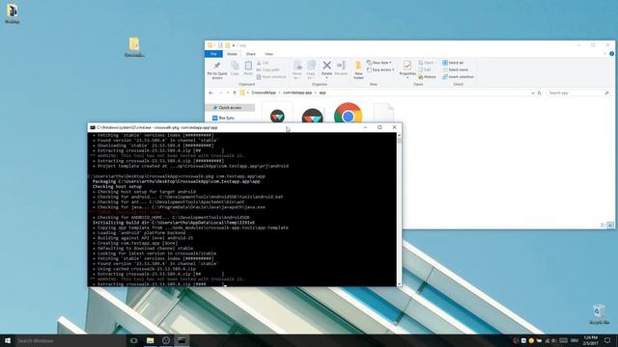Open the Recycle Bin desktop icon
The width and height of the screenshot is (618, 347).
coord(599,313)
